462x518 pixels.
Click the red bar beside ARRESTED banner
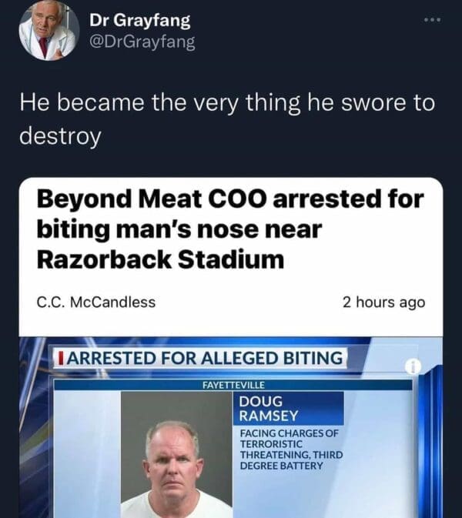coord(55,358)
